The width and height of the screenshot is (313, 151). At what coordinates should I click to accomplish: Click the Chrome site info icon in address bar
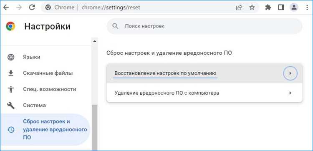[x=48, y=8]
